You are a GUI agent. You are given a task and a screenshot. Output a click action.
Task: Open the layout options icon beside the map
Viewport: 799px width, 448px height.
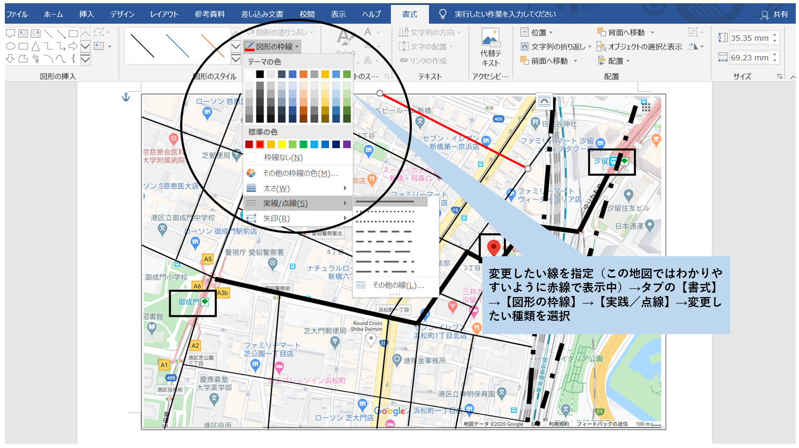(x=544, y=101)
